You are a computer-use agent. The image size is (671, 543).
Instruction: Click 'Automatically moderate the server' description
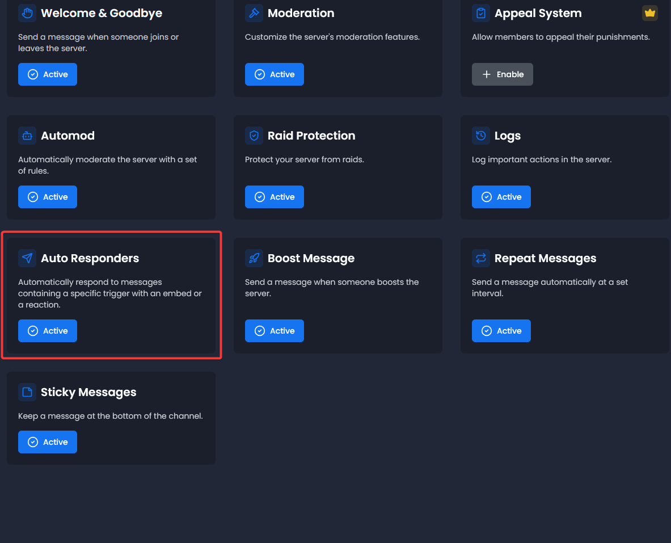click(x=107, y=165)
